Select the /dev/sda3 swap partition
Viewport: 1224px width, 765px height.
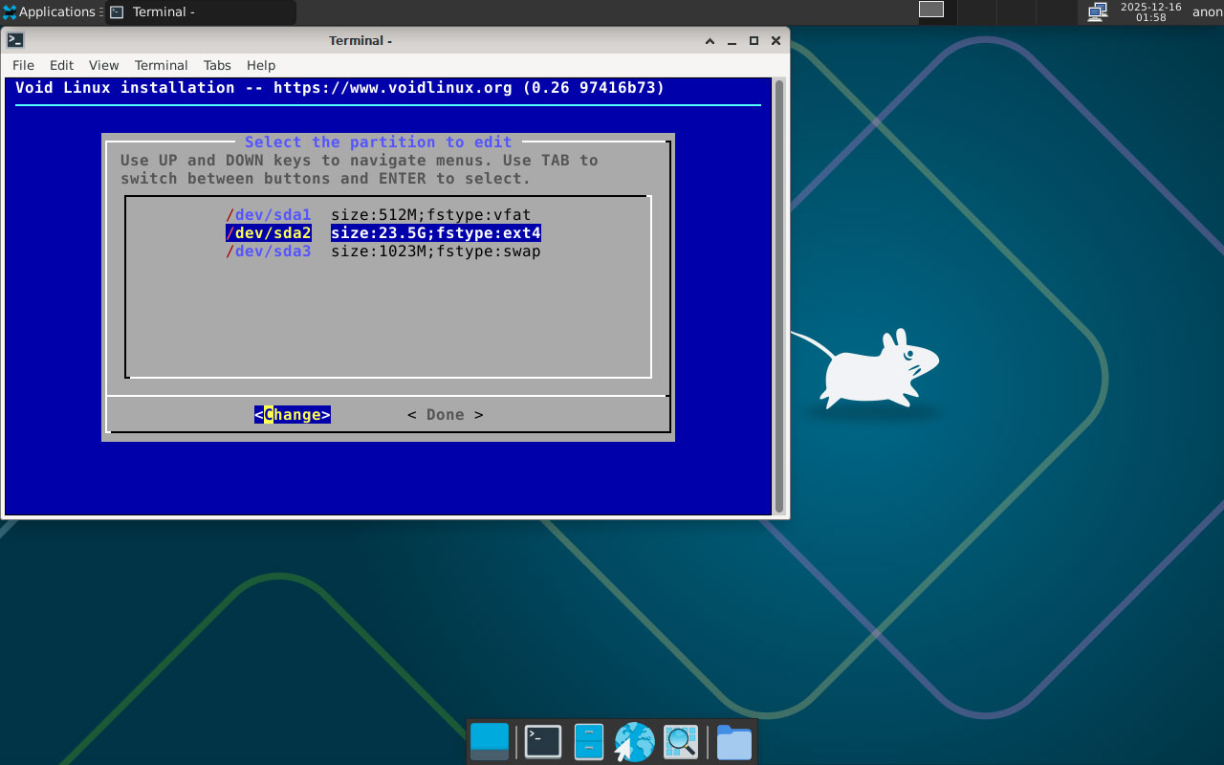click(x=382, y=251)
